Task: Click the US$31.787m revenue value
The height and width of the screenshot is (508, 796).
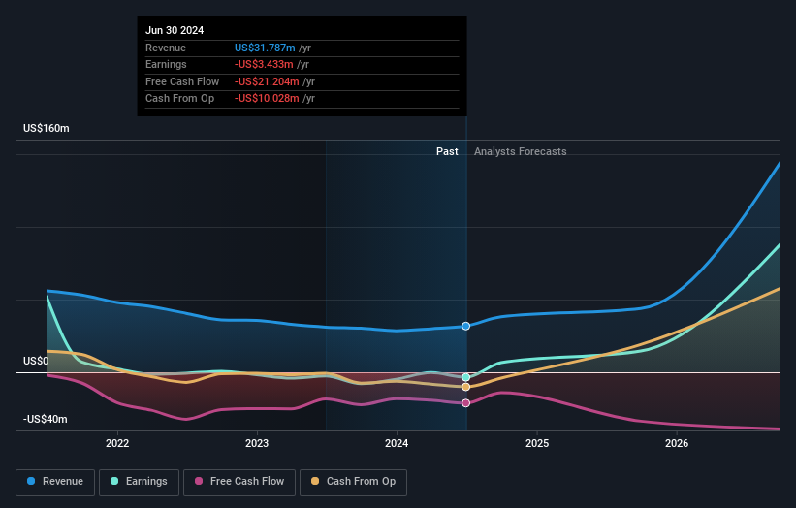Action: [x=265, y=48]
